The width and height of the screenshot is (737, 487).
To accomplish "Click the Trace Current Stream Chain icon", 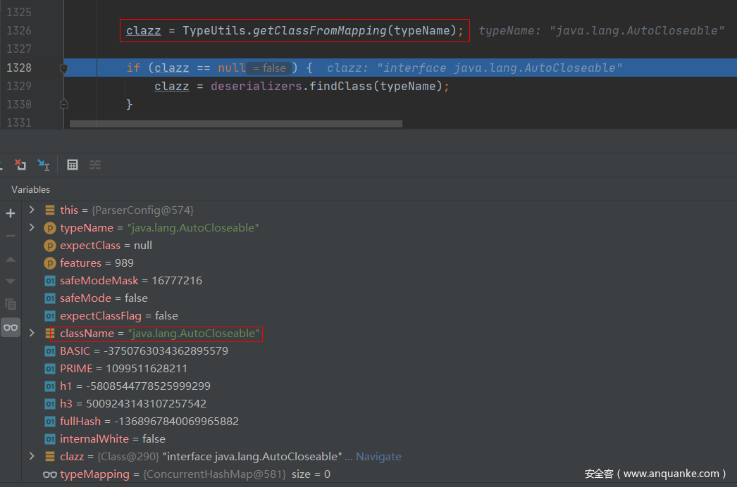I will (95, 165).
